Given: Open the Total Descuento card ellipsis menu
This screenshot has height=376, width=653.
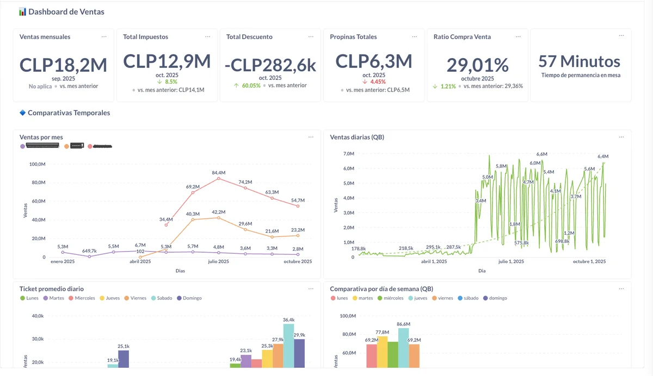Looking at the screenshot, I should coord(311,36).
